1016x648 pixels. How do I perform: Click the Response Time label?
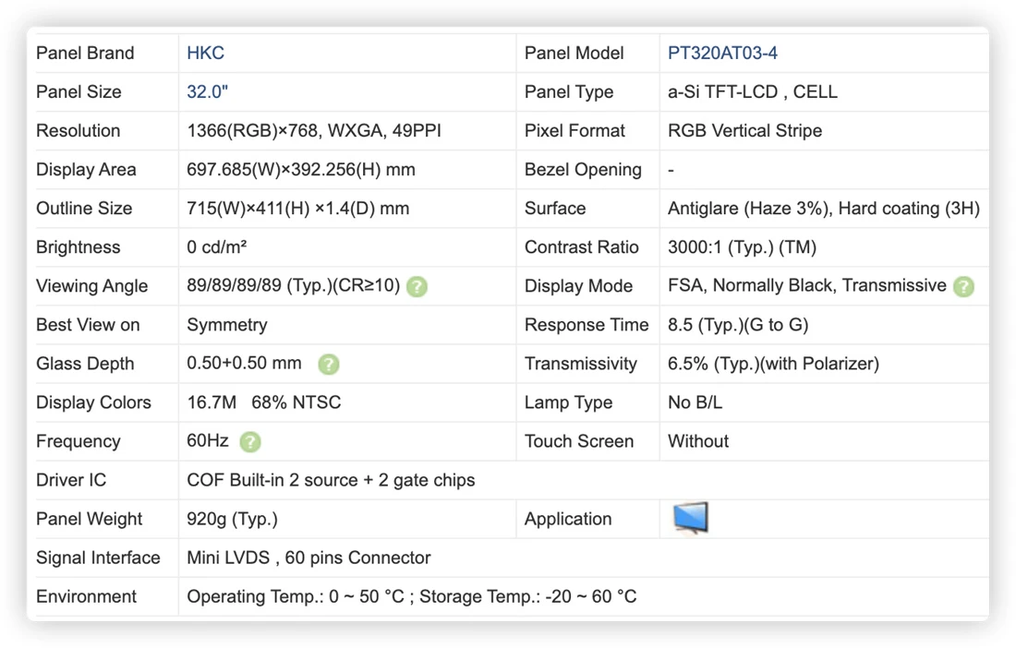587,325
